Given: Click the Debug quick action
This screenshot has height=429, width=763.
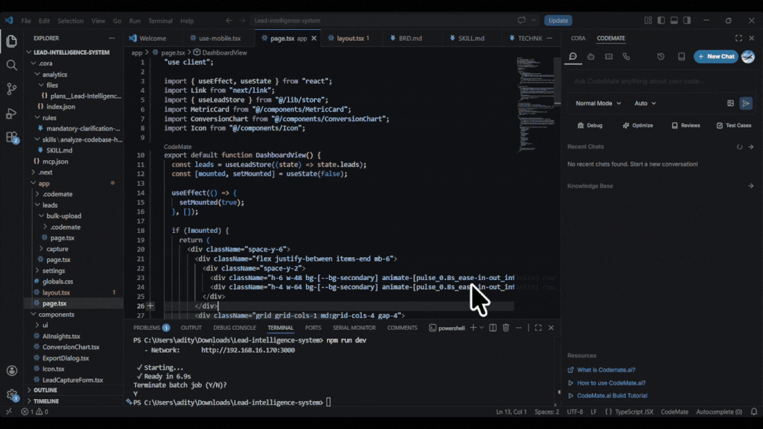Looking at the screenshot, I should click(x=590, y=125).
